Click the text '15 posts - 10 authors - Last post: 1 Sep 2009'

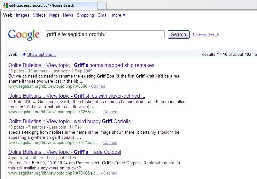point(50,71)
